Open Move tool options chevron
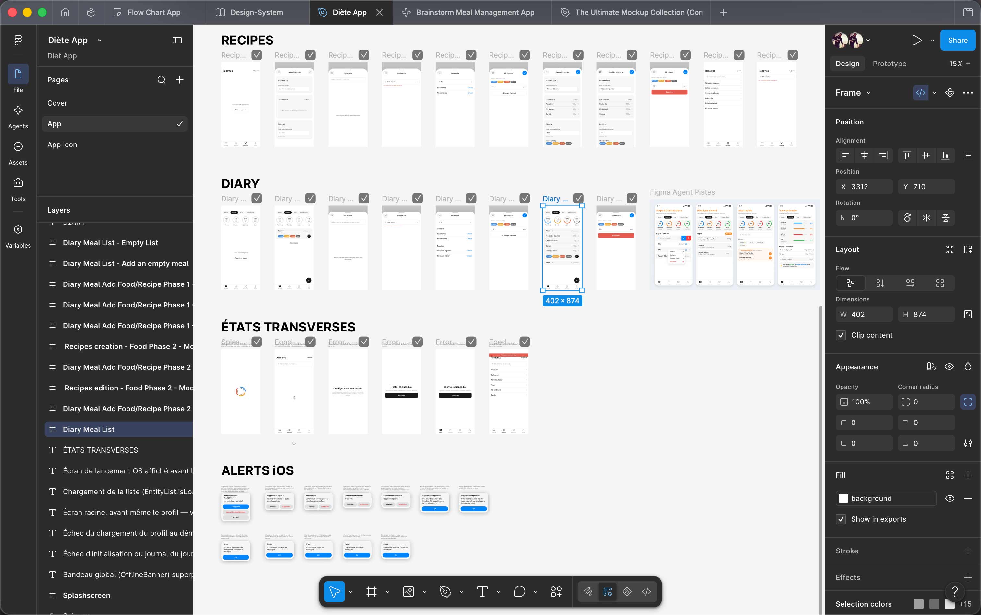Viewport: 981px width, 615px height. (351, 592)
